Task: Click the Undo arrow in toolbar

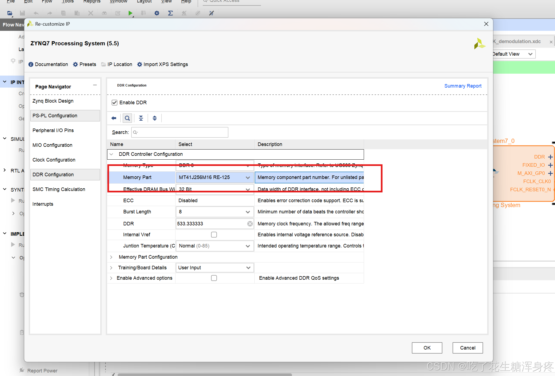Action: (x=36, y=13)
